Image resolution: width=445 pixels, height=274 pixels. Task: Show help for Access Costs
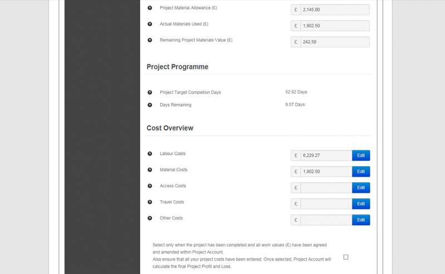pos(150,186)
